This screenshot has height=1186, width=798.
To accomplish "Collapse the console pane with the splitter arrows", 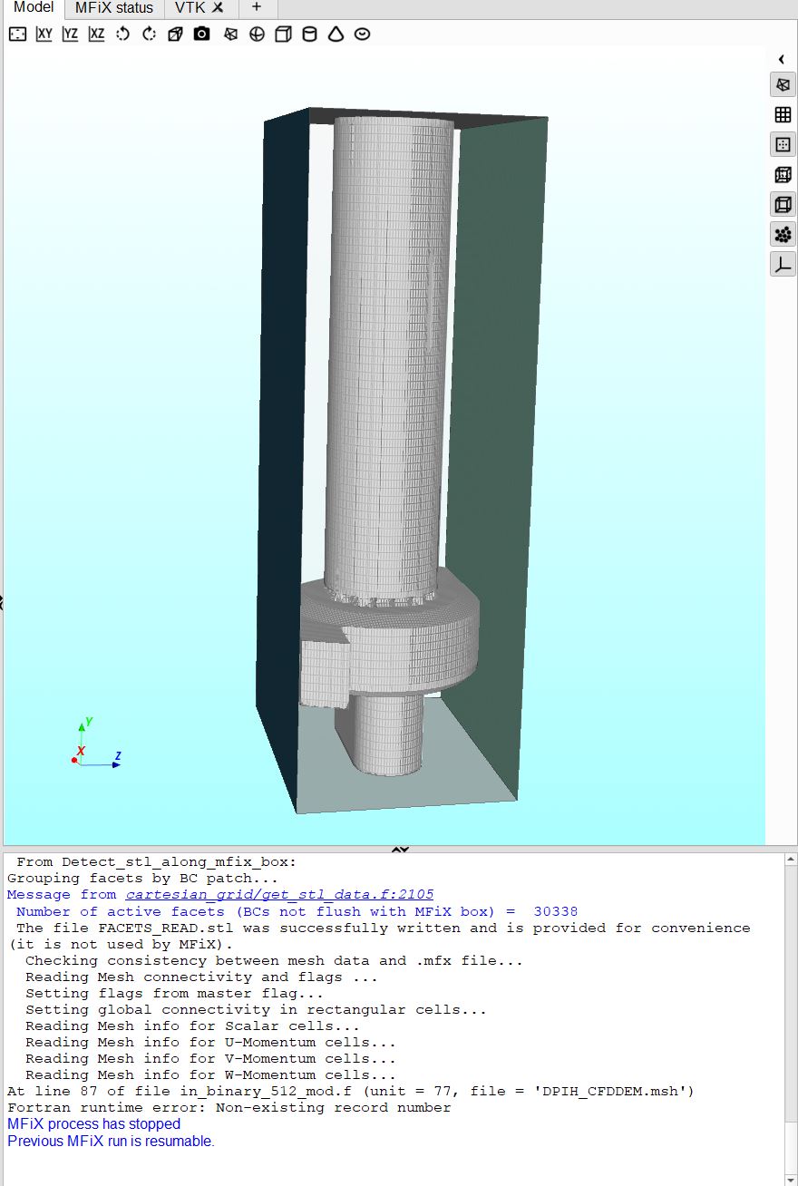I will [x=399, y=850].
